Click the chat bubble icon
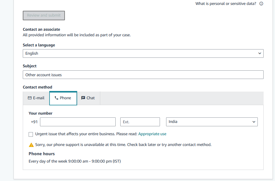The height and width of the screenshot is (181, 275). pyautogui.click(x=83, y=98)
